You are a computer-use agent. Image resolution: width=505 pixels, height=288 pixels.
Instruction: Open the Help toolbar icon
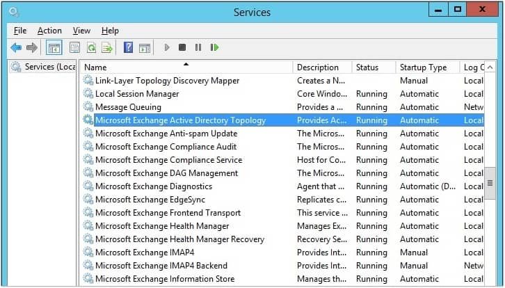point(128,48)
